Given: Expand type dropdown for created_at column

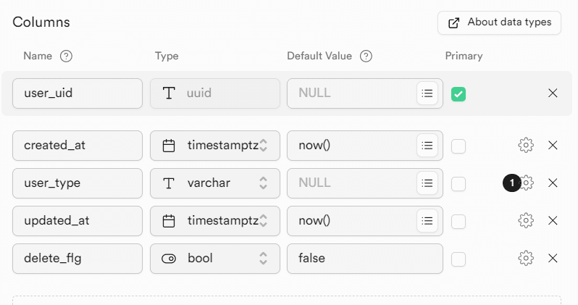Looking at the screenshot, I should click(214, 146).
